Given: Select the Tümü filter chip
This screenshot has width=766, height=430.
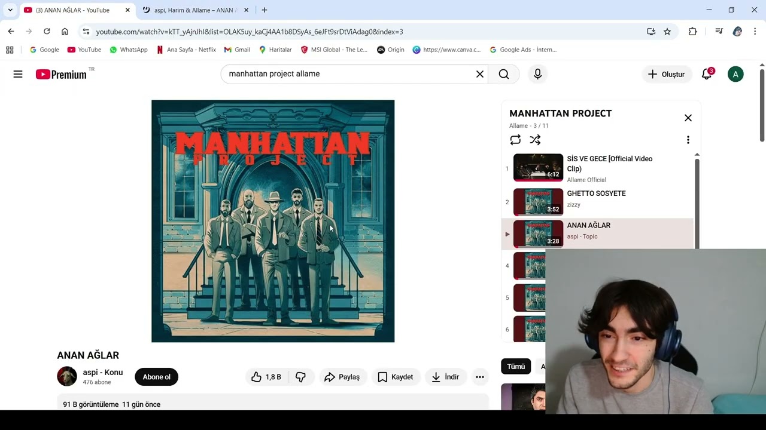Looking at the screenshot, I should tap(516, 367).
